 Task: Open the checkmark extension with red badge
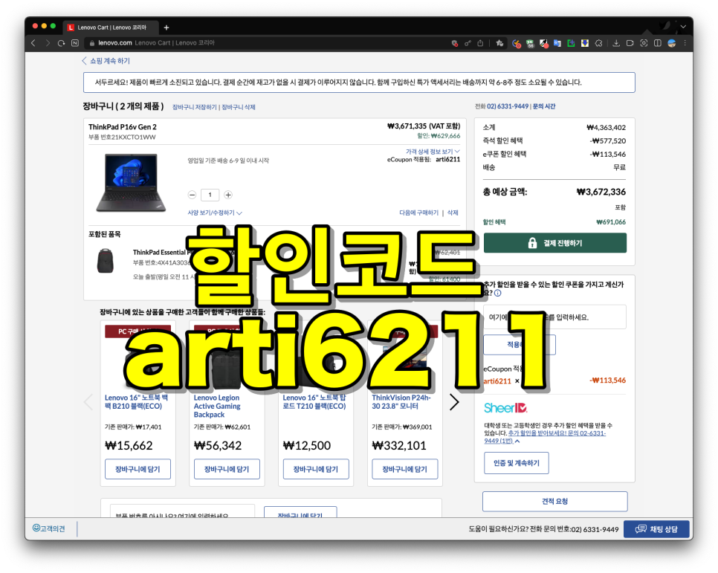(517, 44)
